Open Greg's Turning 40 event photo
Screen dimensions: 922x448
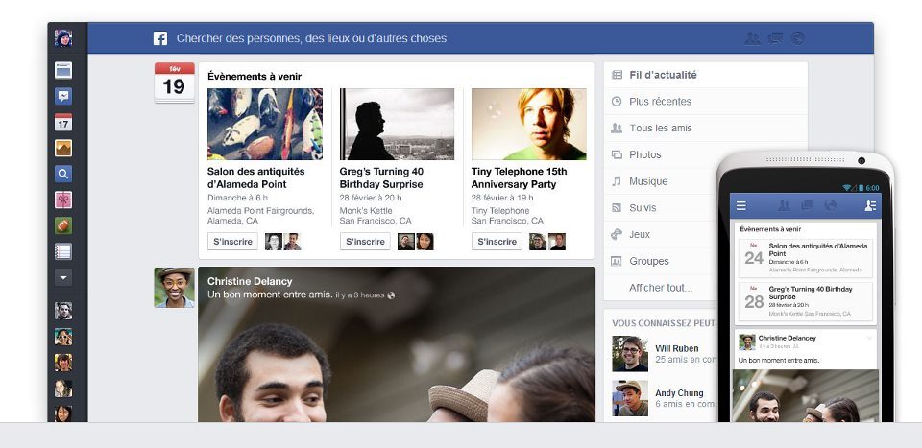397,124
